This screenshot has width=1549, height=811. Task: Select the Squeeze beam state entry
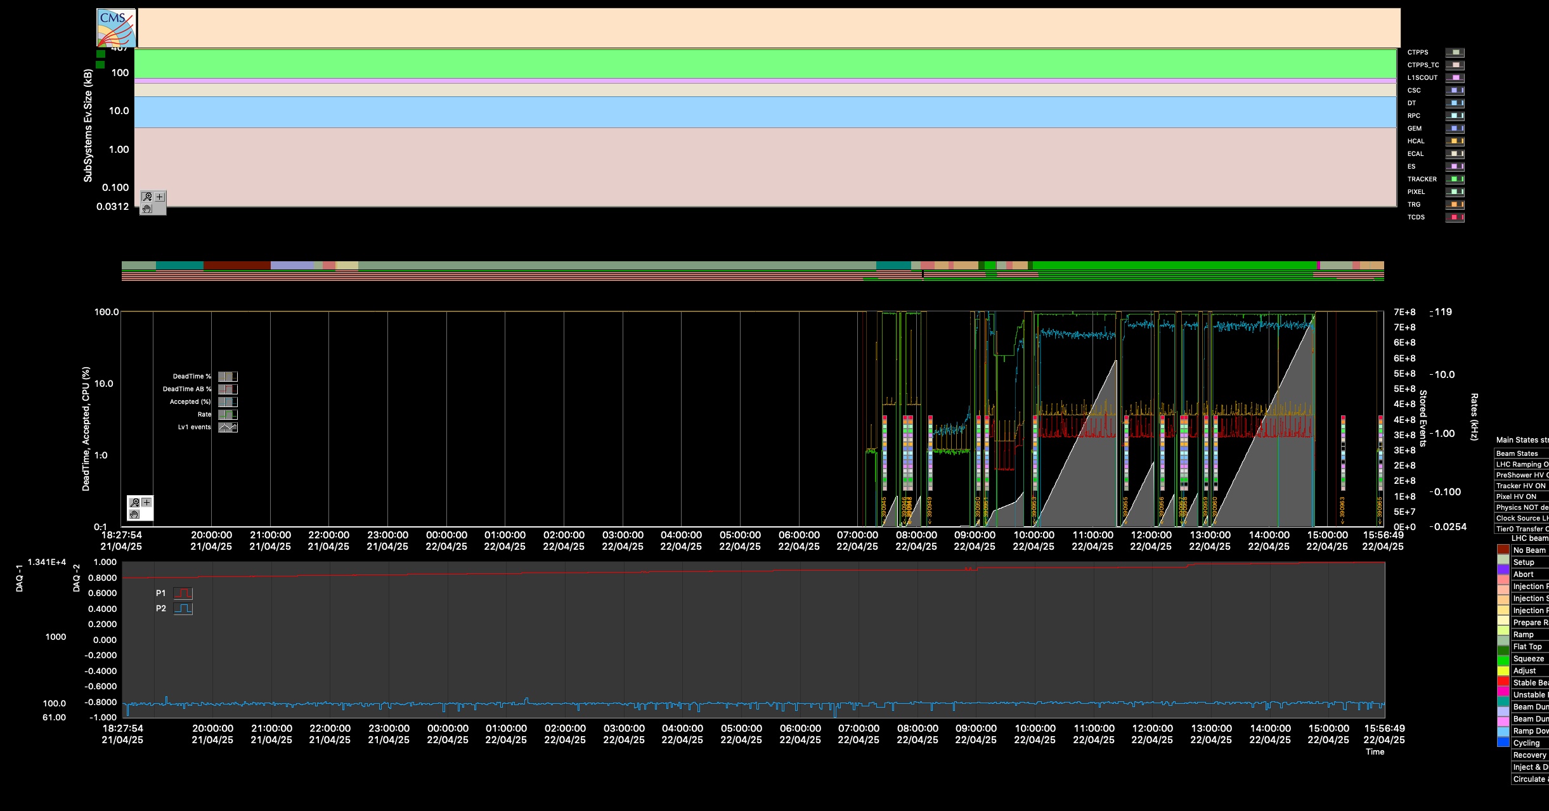pyautogui.click(x=1529, y=659)
